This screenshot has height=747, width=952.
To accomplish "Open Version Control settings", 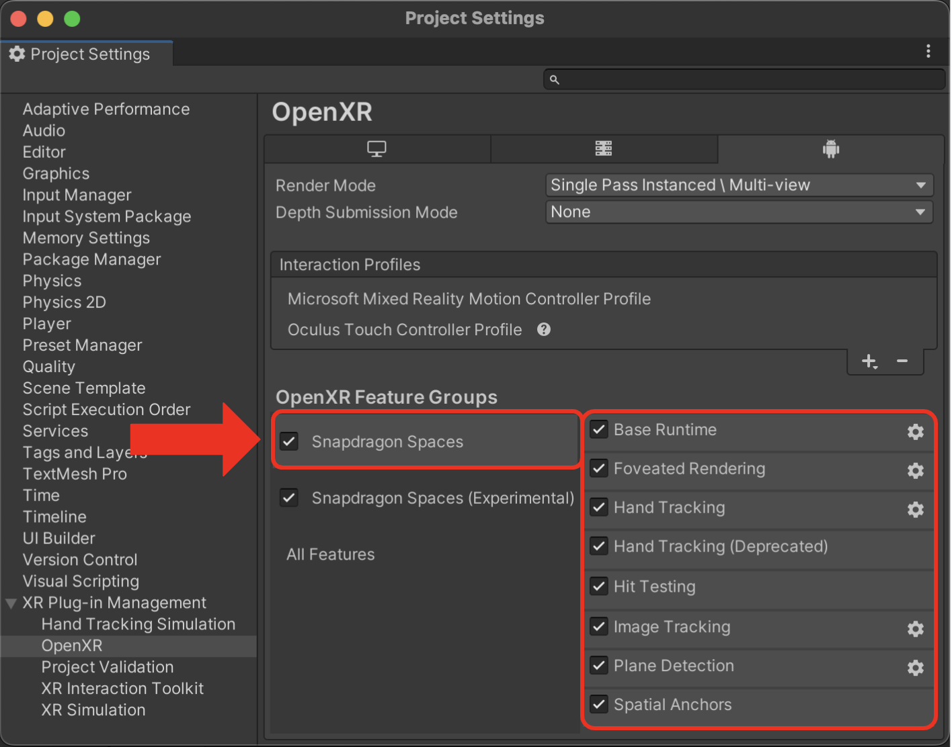I will pyautogui.click(x=80, y=560).
